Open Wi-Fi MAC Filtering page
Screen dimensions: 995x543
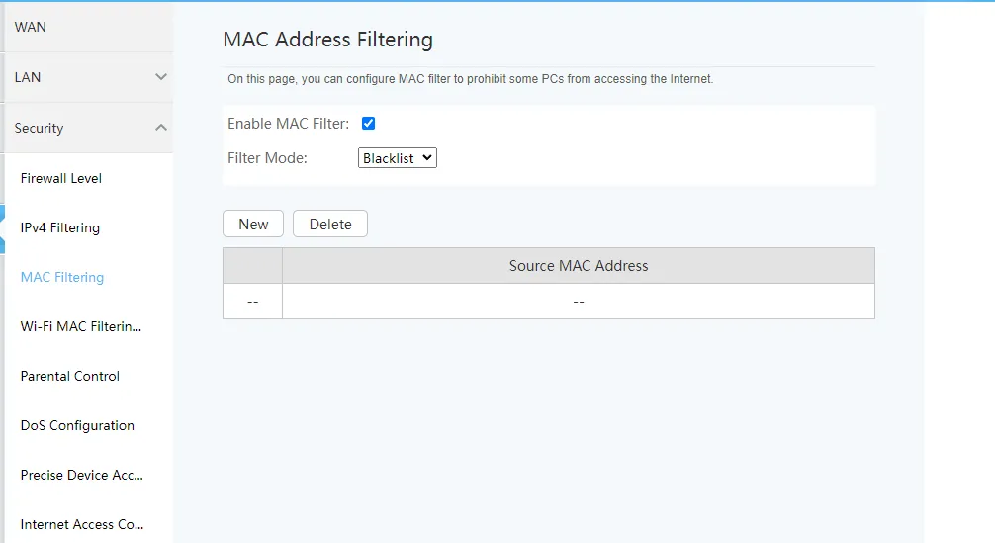click(80, 326)
